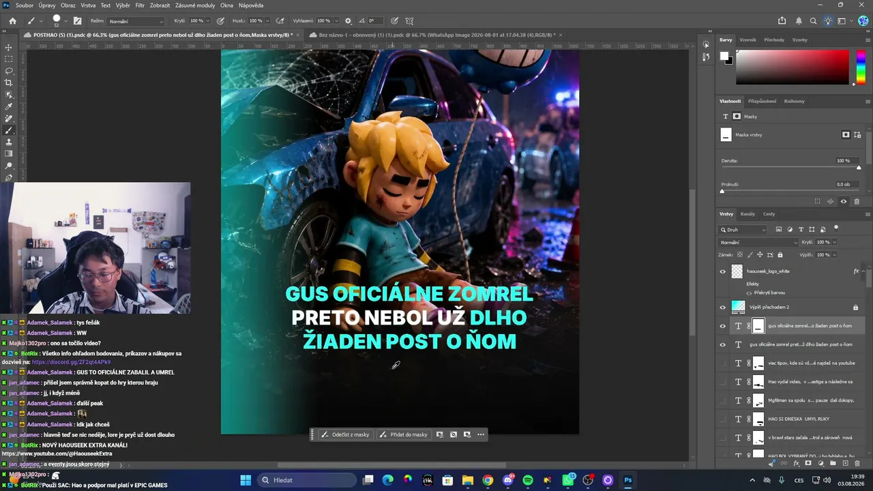Click the Přidat do masky button
Viewport: 873px width, 491px height.
(404, 434)
